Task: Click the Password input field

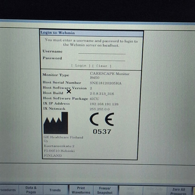Action: tap(102, 58)
